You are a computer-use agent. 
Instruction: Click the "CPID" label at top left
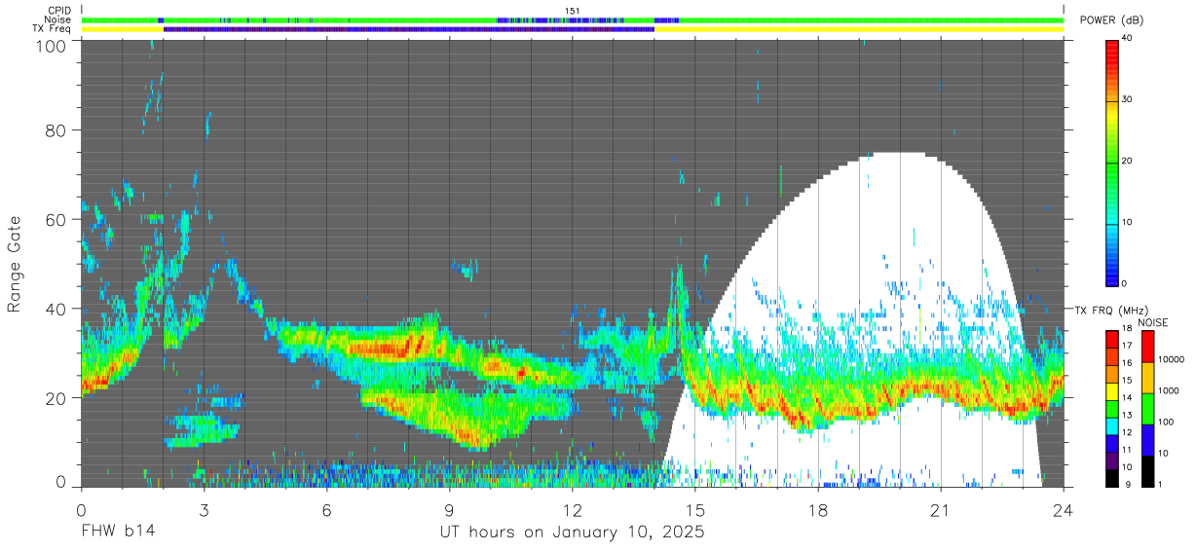click(60, 11)
